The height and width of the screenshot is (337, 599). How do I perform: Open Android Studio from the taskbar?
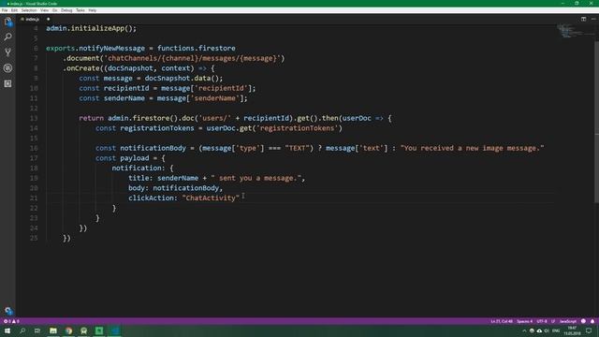(83, 330)
